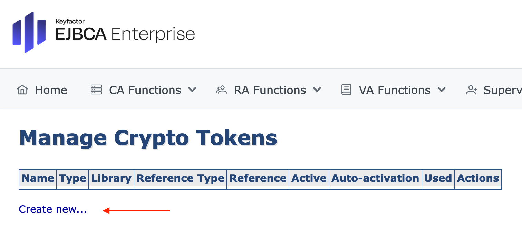Click the VA Functions document icon
The height and width of the screenshot is (230, 522).
346,90
